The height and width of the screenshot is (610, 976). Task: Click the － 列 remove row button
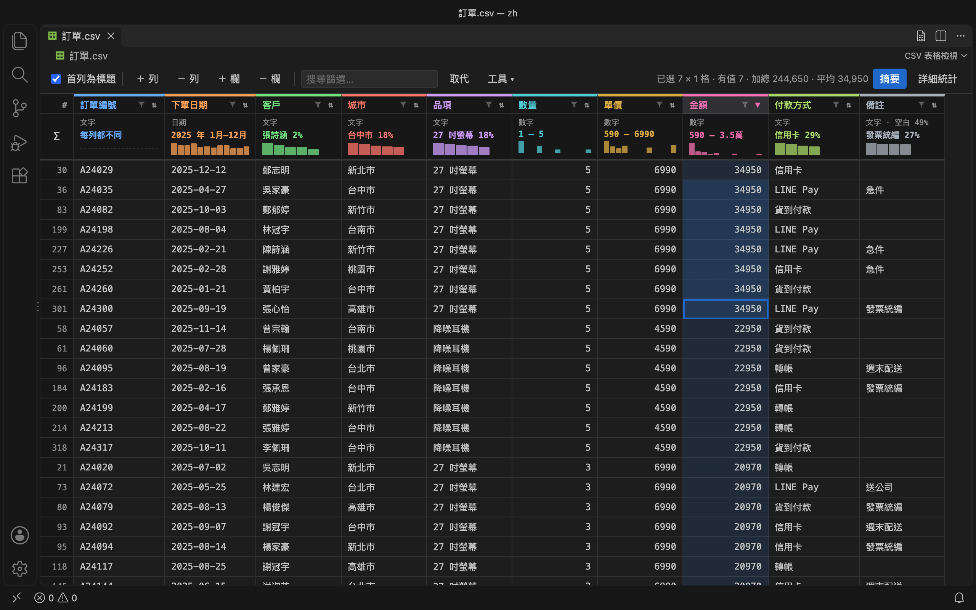click(x=188, y=79)
